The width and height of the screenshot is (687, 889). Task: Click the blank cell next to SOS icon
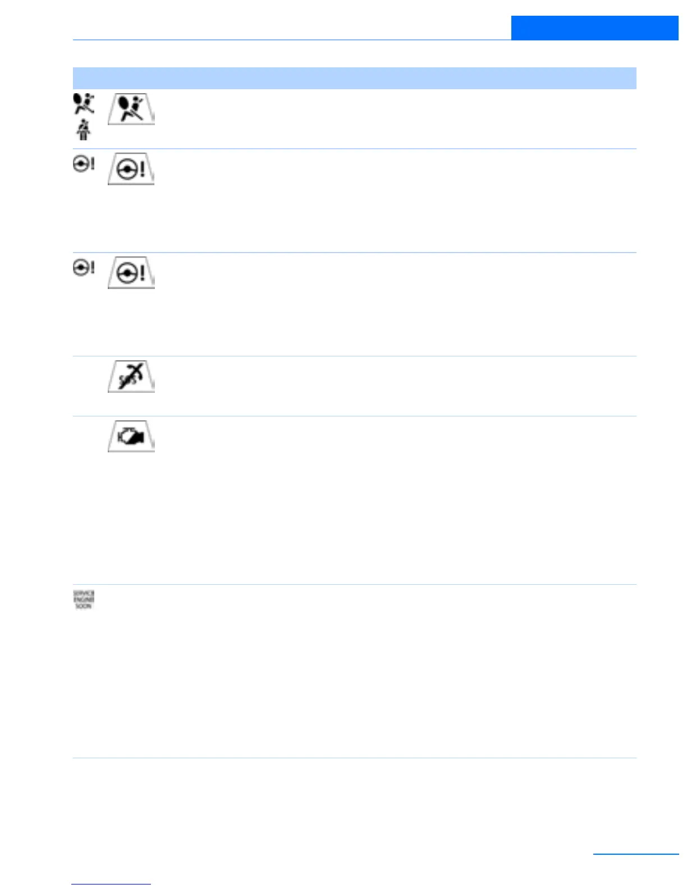tap(396, 386)
